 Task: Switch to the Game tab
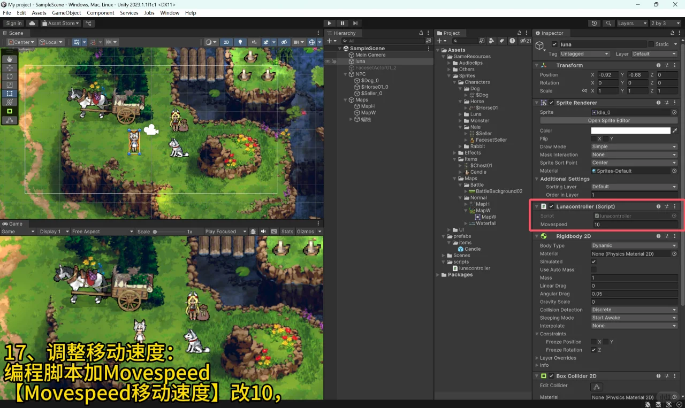(13, 224)
